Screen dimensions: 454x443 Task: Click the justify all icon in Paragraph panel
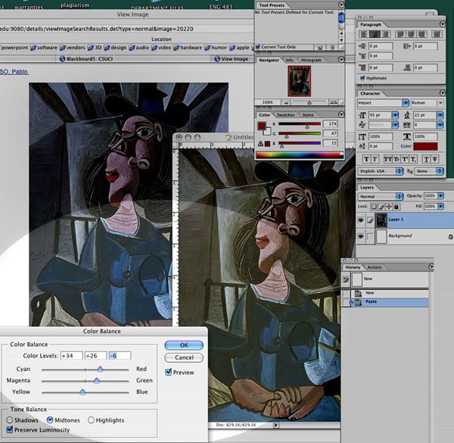pyautogui.click(x=437, y=35)
